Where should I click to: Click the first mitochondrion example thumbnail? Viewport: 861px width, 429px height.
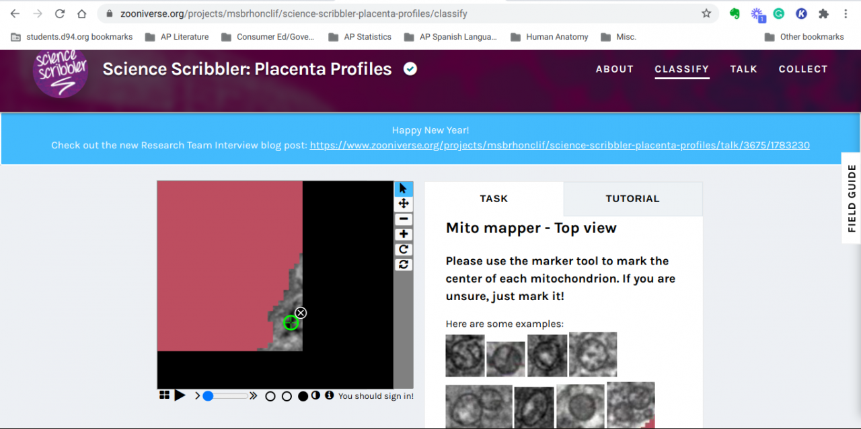465,355
